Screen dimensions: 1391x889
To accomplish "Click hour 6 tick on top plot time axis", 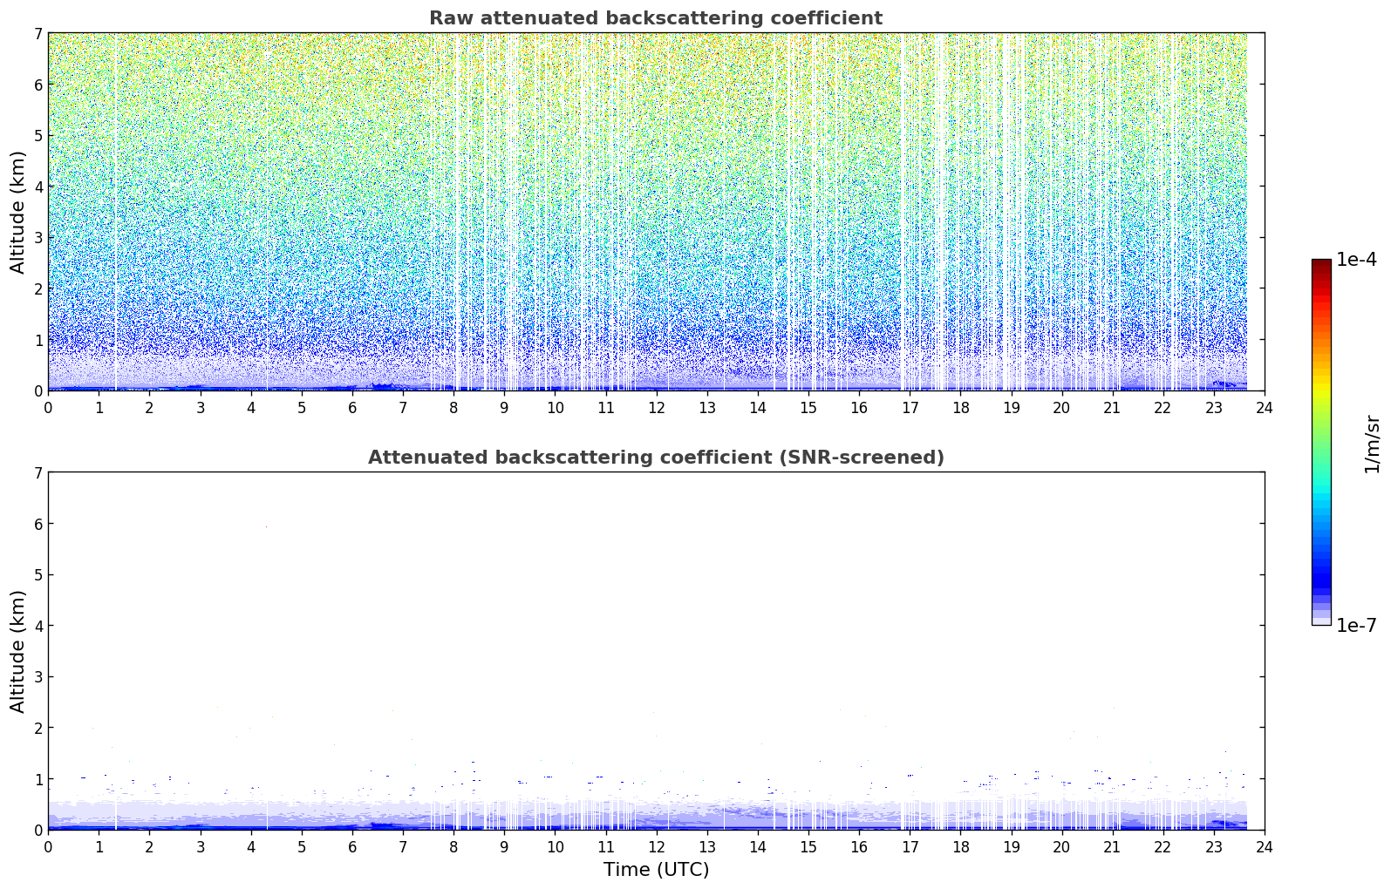I will (352, 407).
